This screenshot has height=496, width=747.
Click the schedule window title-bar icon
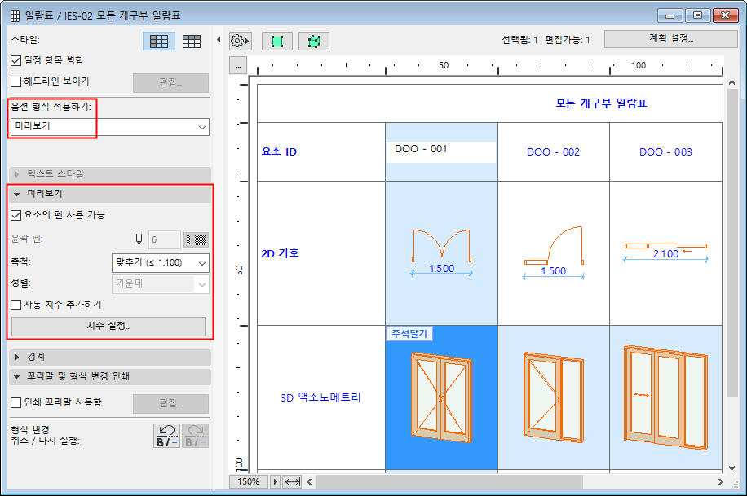[15, 15]
